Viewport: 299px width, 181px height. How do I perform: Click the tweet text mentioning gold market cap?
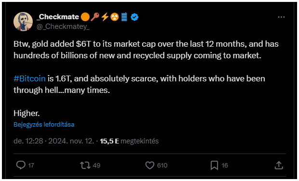pyautogui.click(x=146, y=50)
